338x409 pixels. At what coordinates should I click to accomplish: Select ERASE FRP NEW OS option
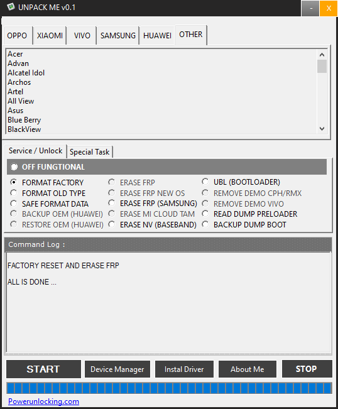[x=112, y=193]
